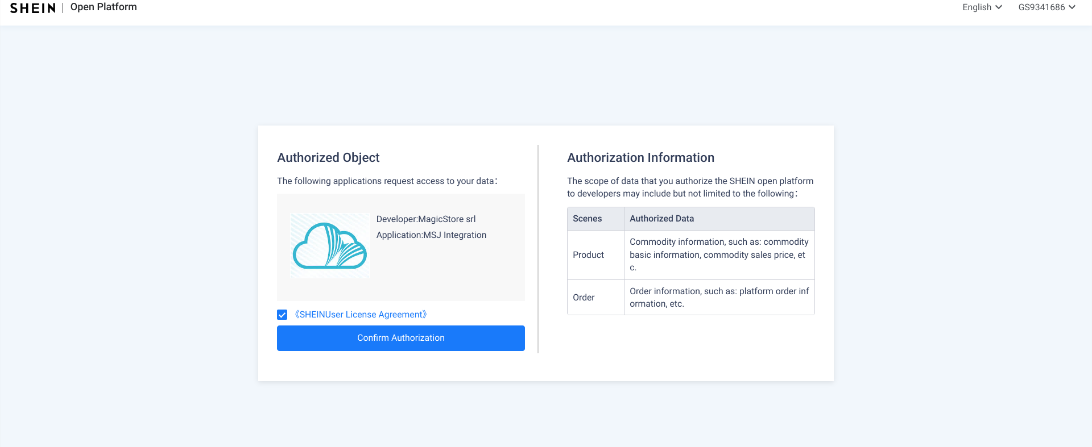1092x447 pixels.
Task: Click the Order scene cell
Action: click(x=596, y=298)
